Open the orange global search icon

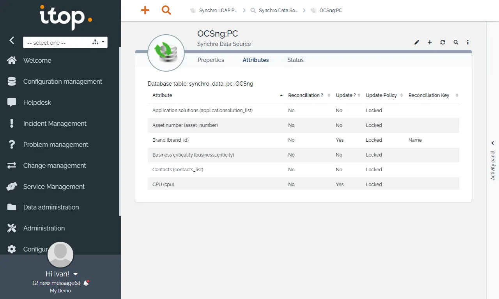166,11
